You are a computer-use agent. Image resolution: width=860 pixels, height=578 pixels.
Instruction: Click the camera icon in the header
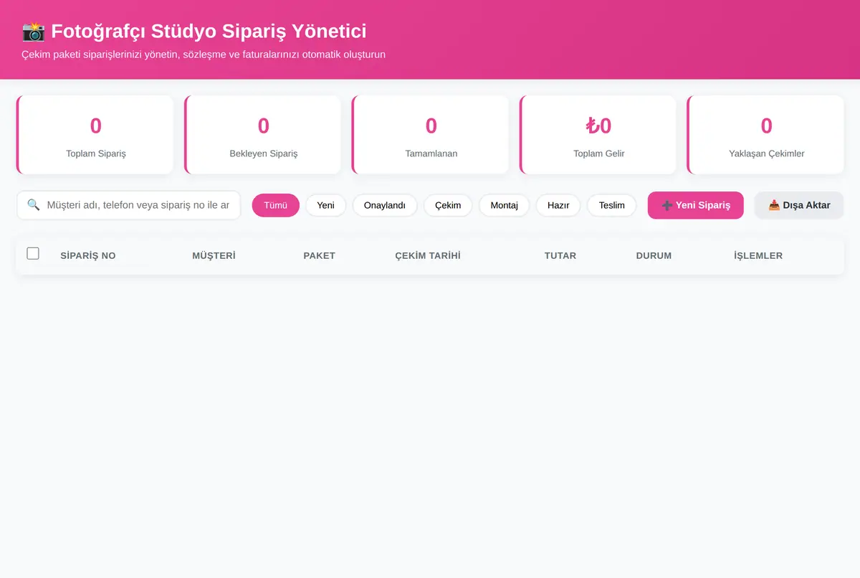[x=33, y=31]
